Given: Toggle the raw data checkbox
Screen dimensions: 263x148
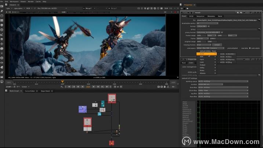Looking at the screenshot, I should point(240,48).
